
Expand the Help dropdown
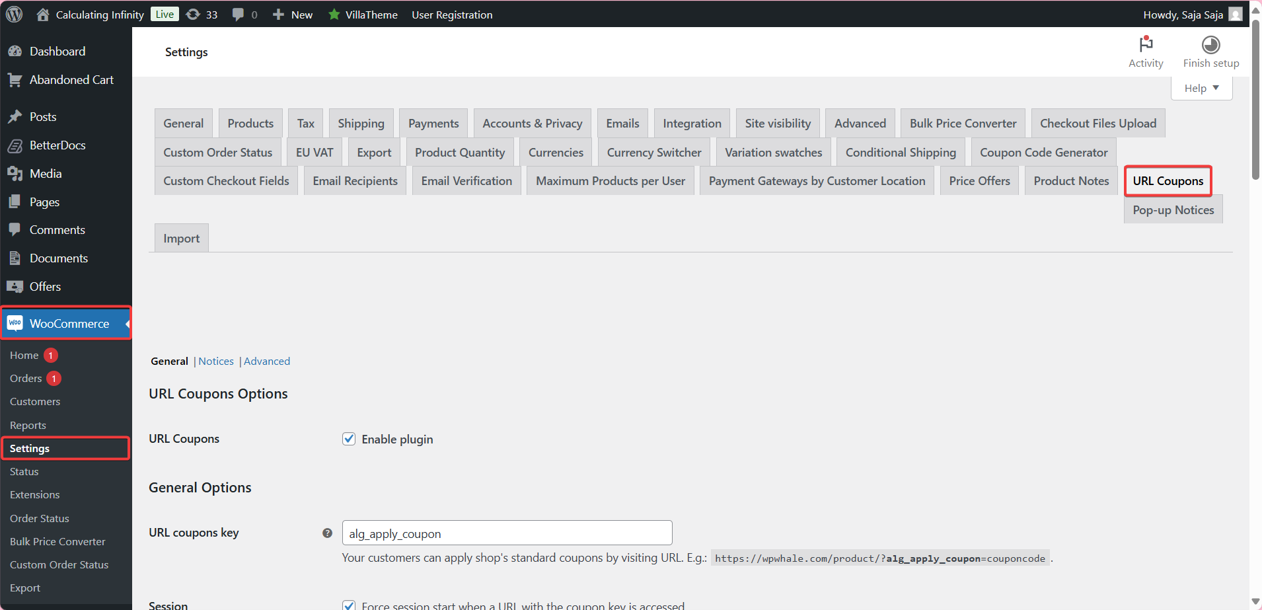pos(1201,88)
